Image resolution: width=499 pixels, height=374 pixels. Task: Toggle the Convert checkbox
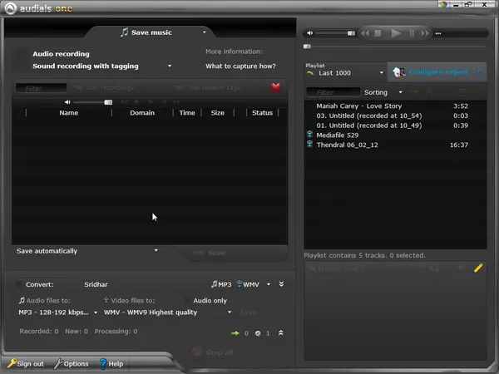click(x=19, y=284)
